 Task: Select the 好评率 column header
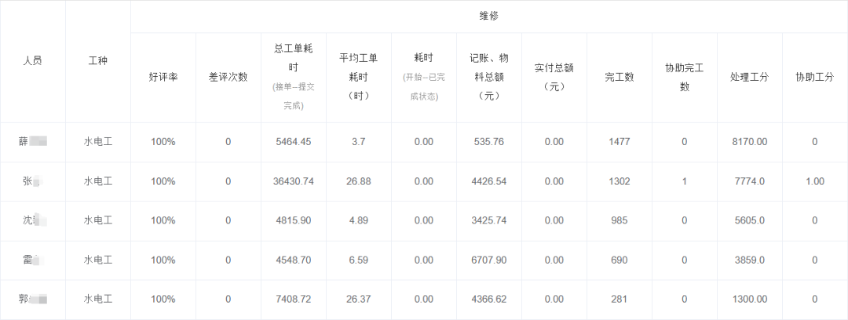163,77
